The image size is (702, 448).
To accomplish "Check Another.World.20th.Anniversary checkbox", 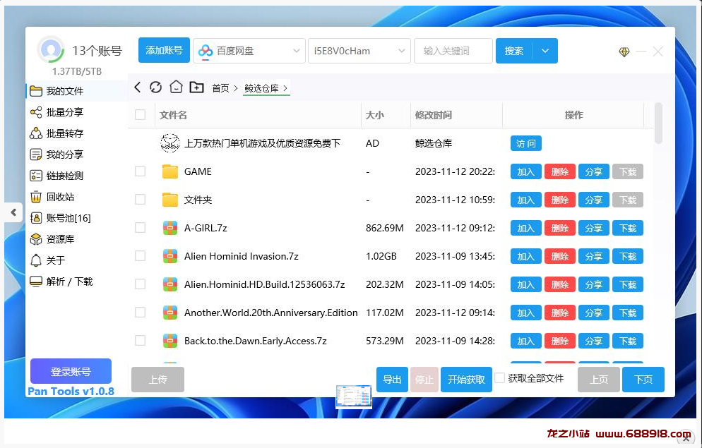I will 140,312.
